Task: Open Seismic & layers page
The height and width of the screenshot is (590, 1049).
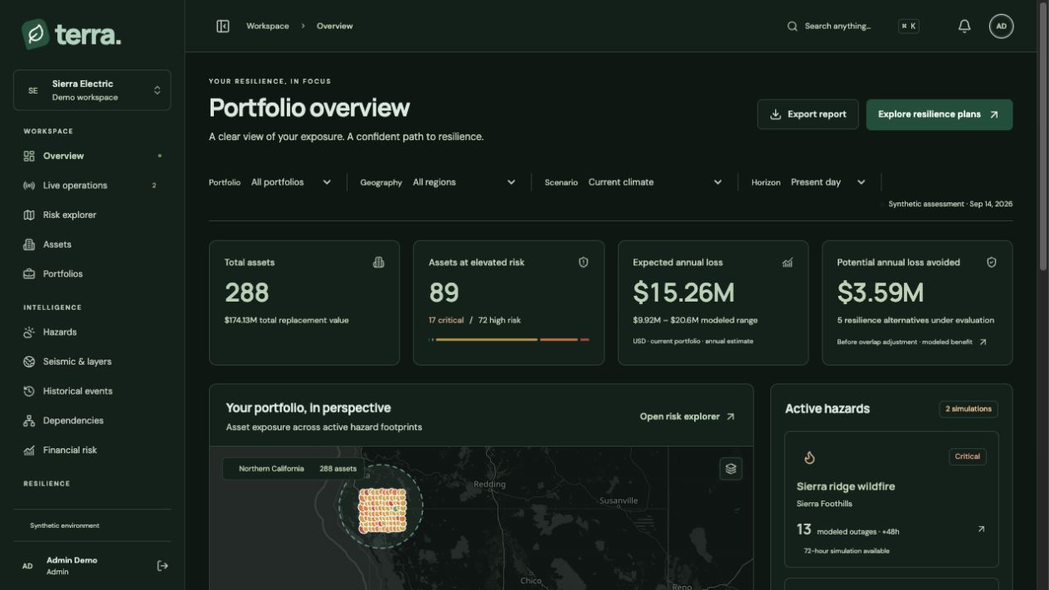Action: pos(92,361)
